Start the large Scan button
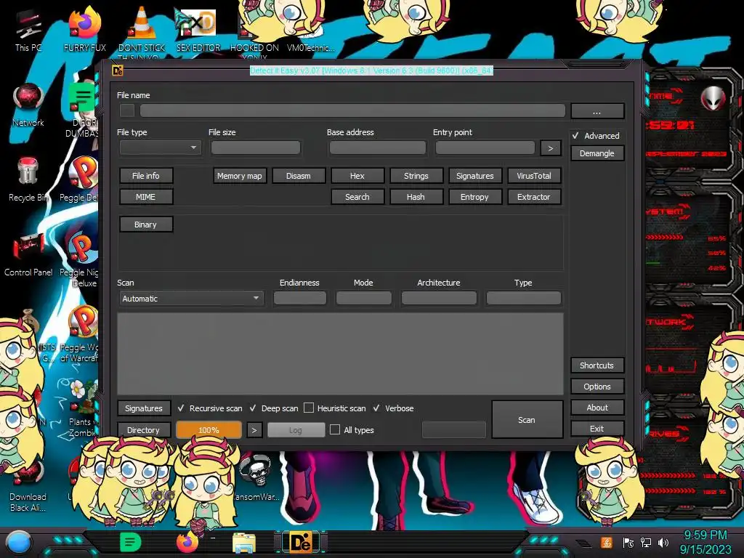Screen dimensions: 744x558 pos(527,420)
